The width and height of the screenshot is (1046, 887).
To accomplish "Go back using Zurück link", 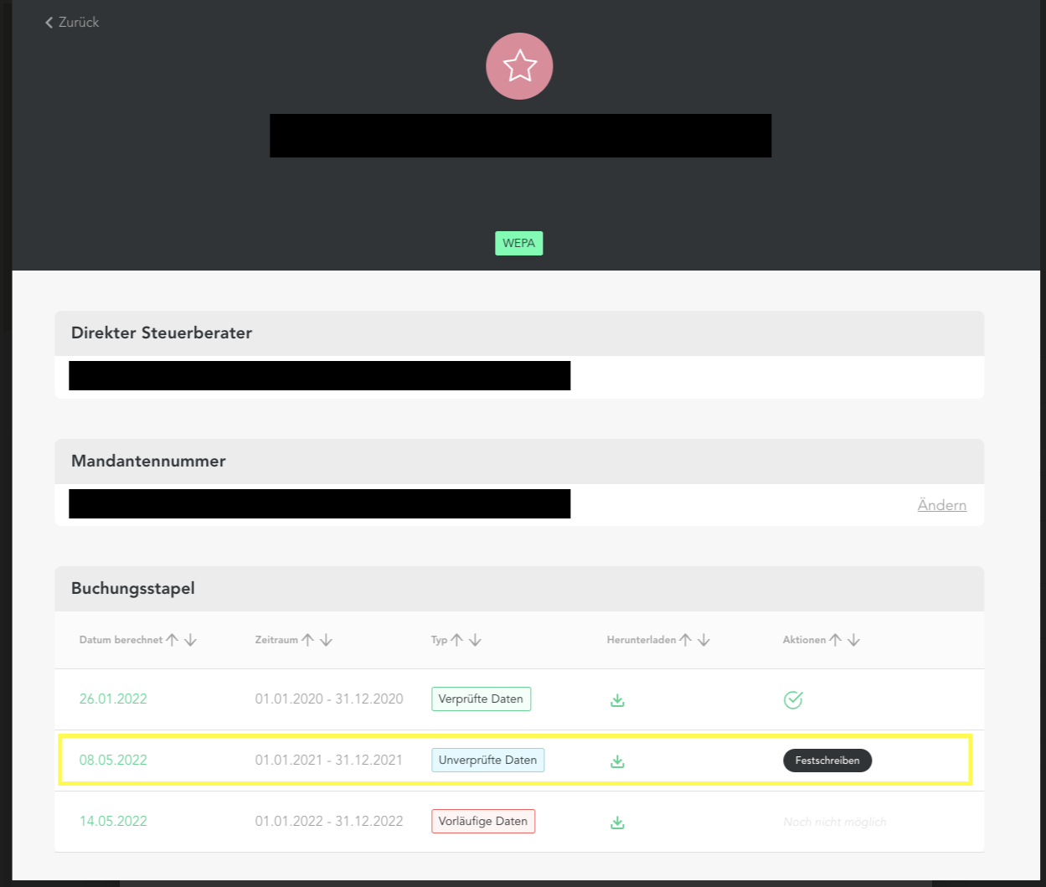I will [x=72, y=23].
